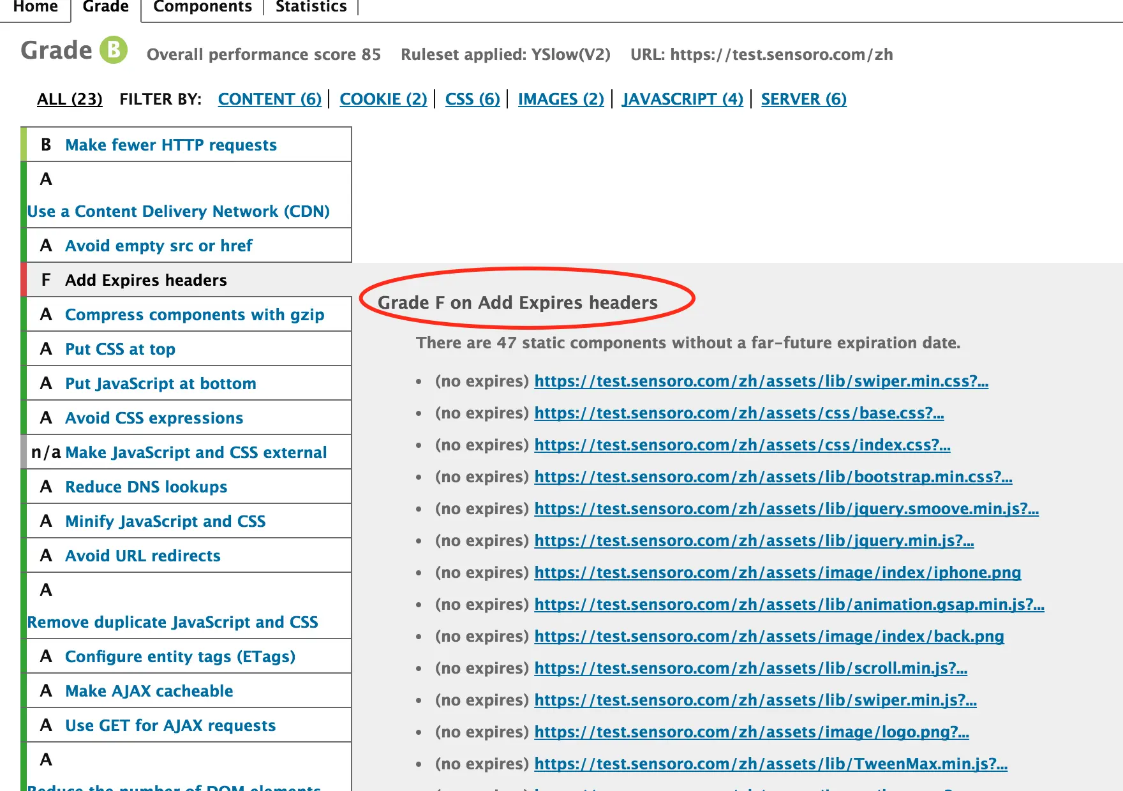Filter rules by IMAGES (2)

(561, 99)
